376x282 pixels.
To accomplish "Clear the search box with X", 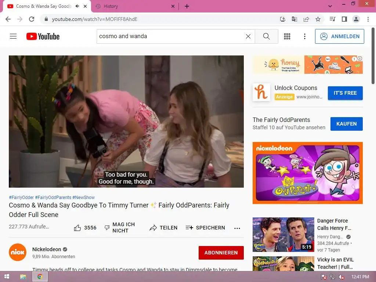I will point(248,36).
